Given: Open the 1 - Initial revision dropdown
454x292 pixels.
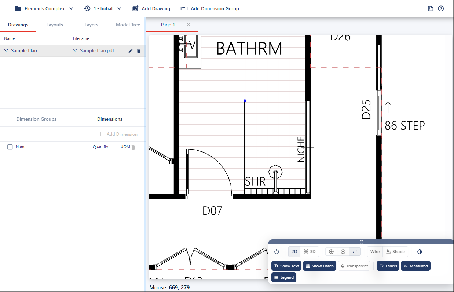Looking at the screenshot, I should tap(103, 8).
